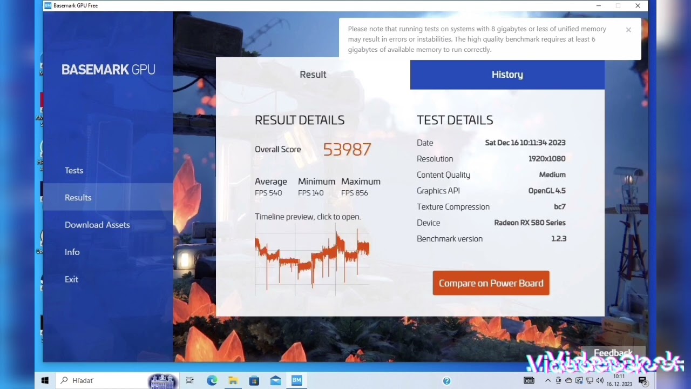Dismiss the memory warning notification
Image resolution: width=691 pixels, height=389 pixels.
click(628, 30)
